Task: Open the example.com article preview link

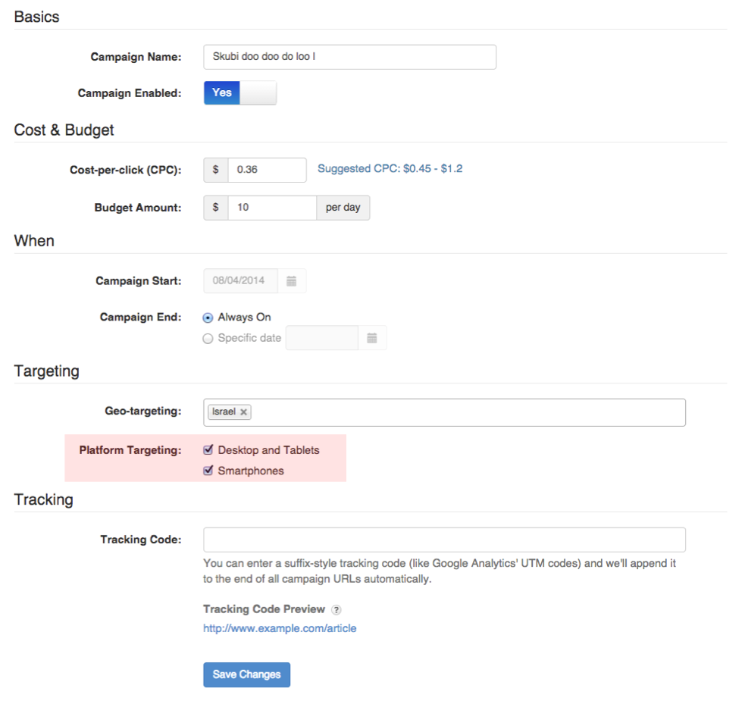Action: tap(280, 628)
